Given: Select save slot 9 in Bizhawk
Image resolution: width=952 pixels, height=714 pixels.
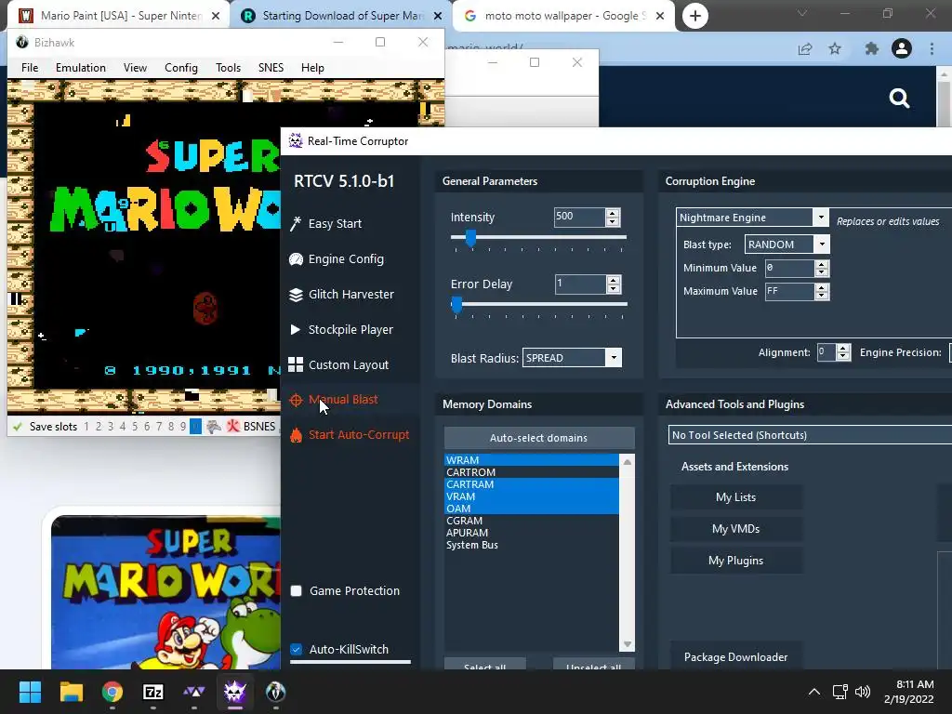Looking at the screenshot, I should (183, 426).
